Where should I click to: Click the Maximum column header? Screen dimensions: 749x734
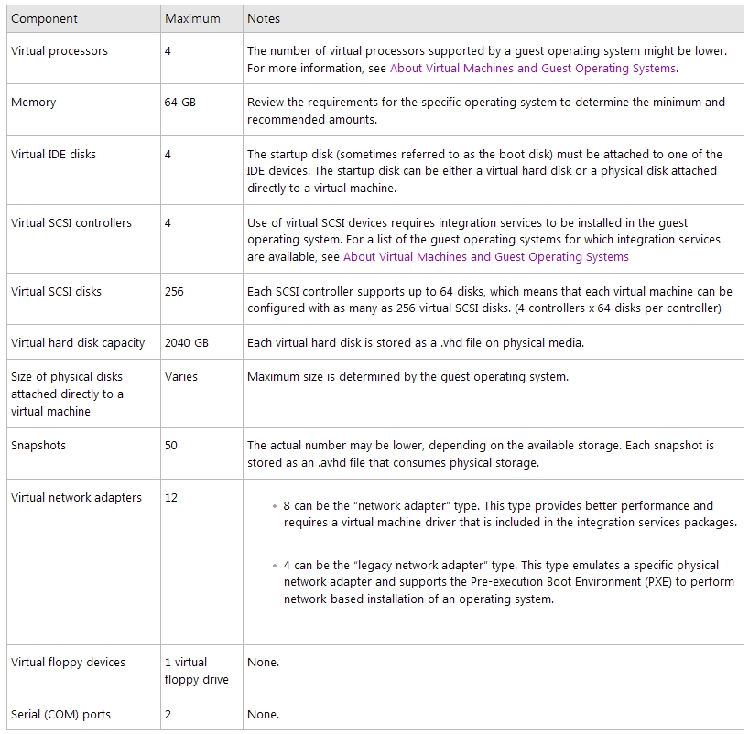[192, 18]
